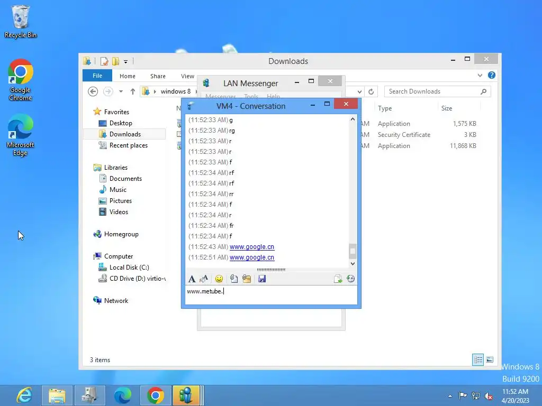Click the conversation scrollbar thumb
Viewport: 542px width, 406px height.
(353, 251)
